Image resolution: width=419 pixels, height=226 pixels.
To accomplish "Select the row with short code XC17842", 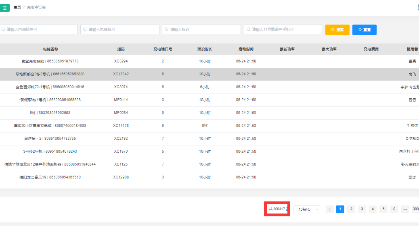I will tap(121, 74).
